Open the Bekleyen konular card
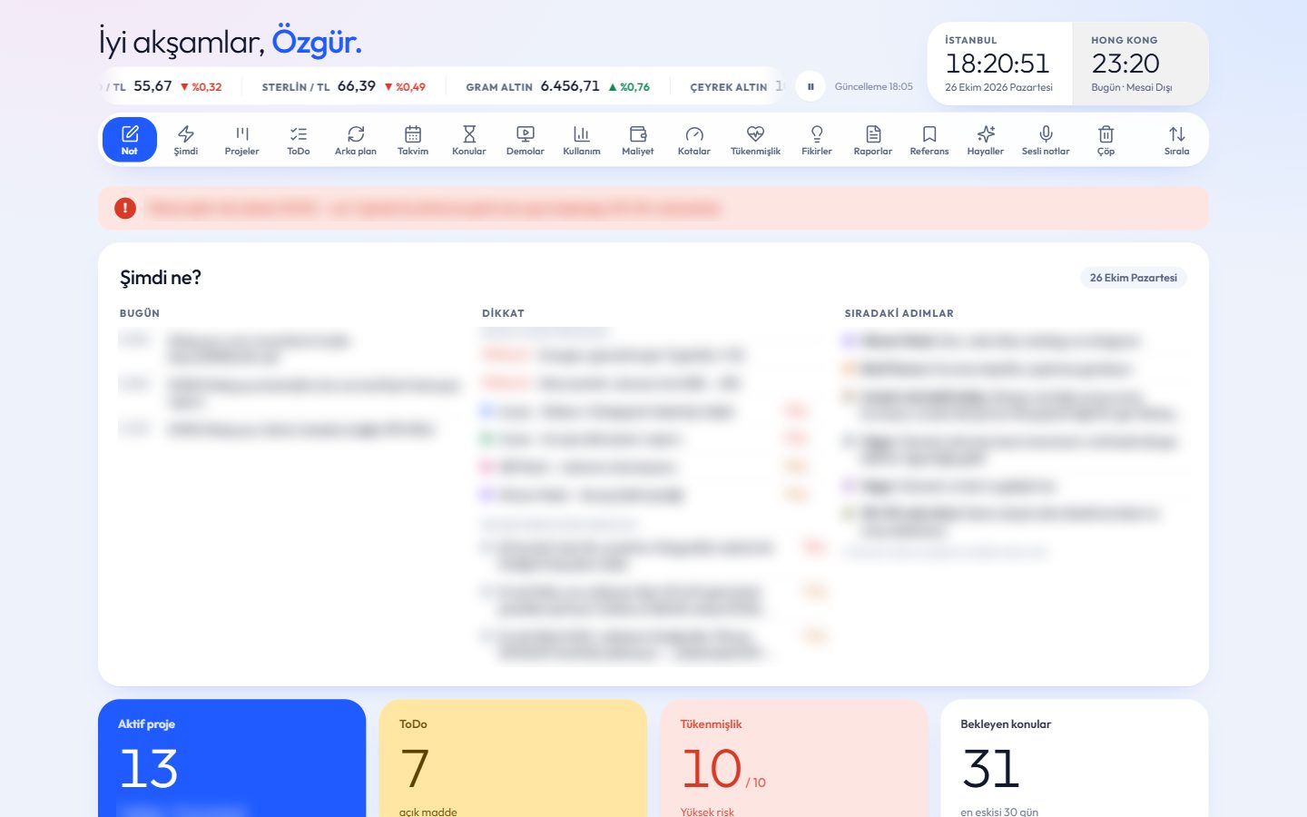The image size is (1307, 817). click(x=1075, y=758)
